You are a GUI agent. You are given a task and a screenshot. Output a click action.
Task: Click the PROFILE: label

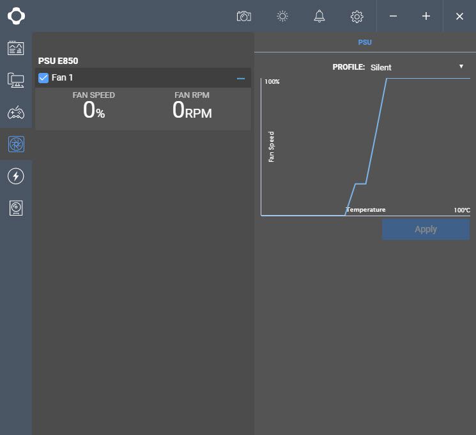[348, 67]
